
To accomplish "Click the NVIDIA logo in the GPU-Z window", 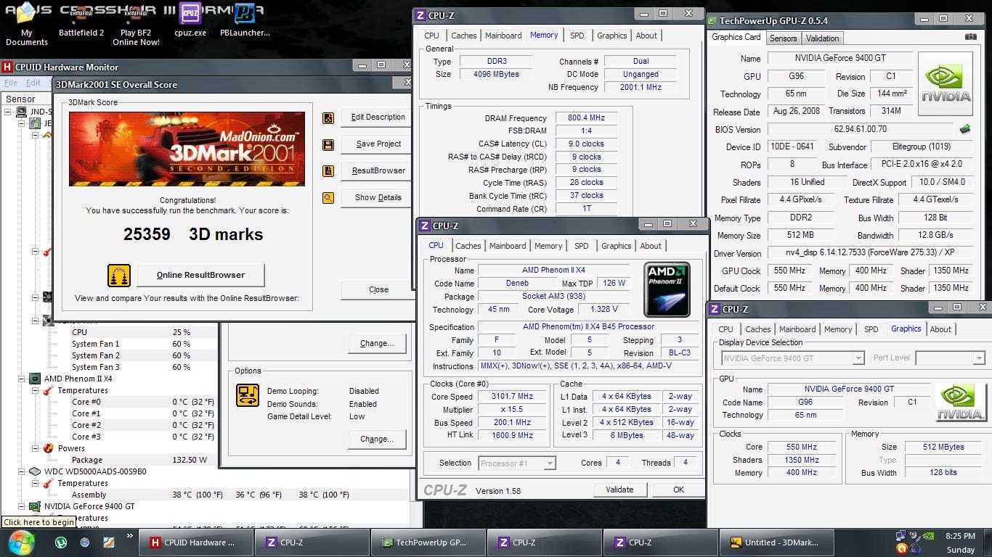I will coord(945,83).
